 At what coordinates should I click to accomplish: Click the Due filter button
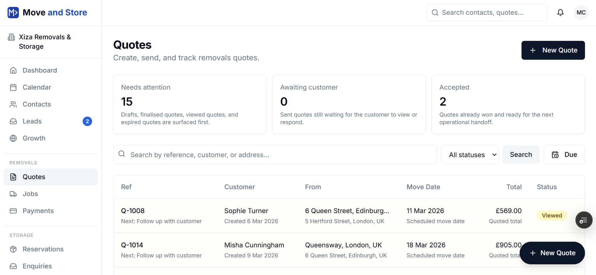point(564,155)
